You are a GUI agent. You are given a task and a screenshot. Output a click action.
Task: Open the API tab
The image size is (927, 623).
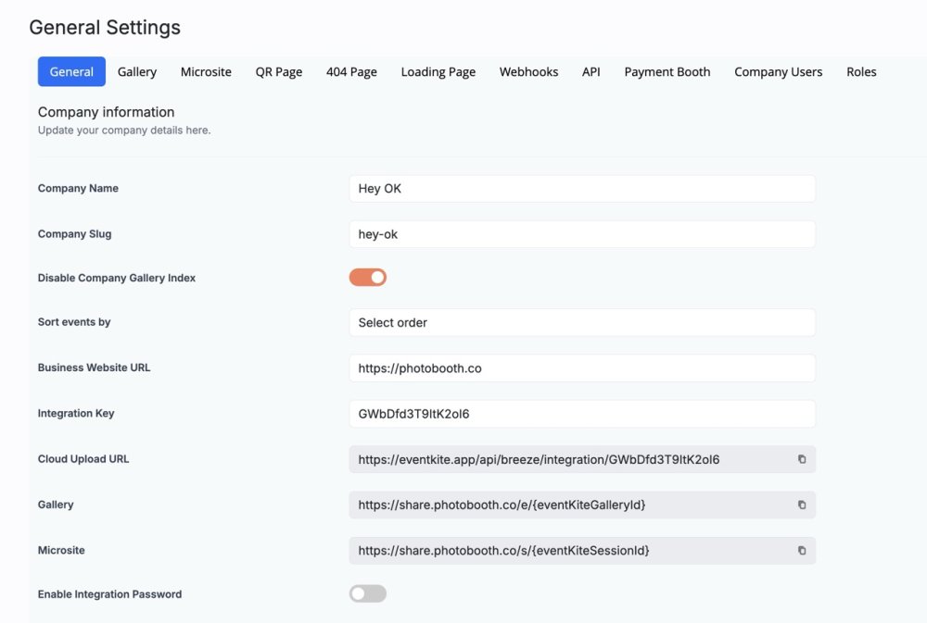click(x=590, y=71)
